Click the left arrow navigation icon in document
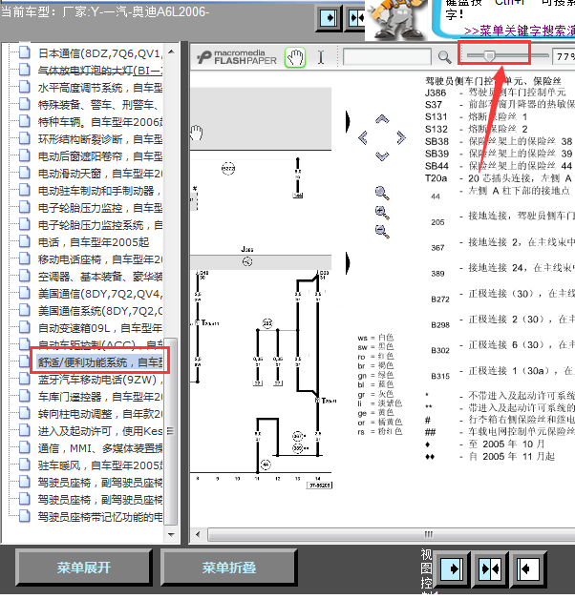575x599 pixels. 363,137
